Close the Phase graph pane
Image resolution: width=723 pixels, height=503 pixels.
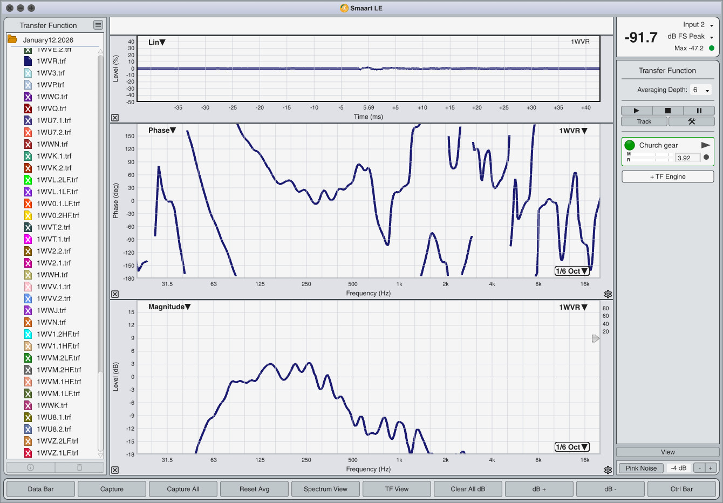(x=115, y=294)
